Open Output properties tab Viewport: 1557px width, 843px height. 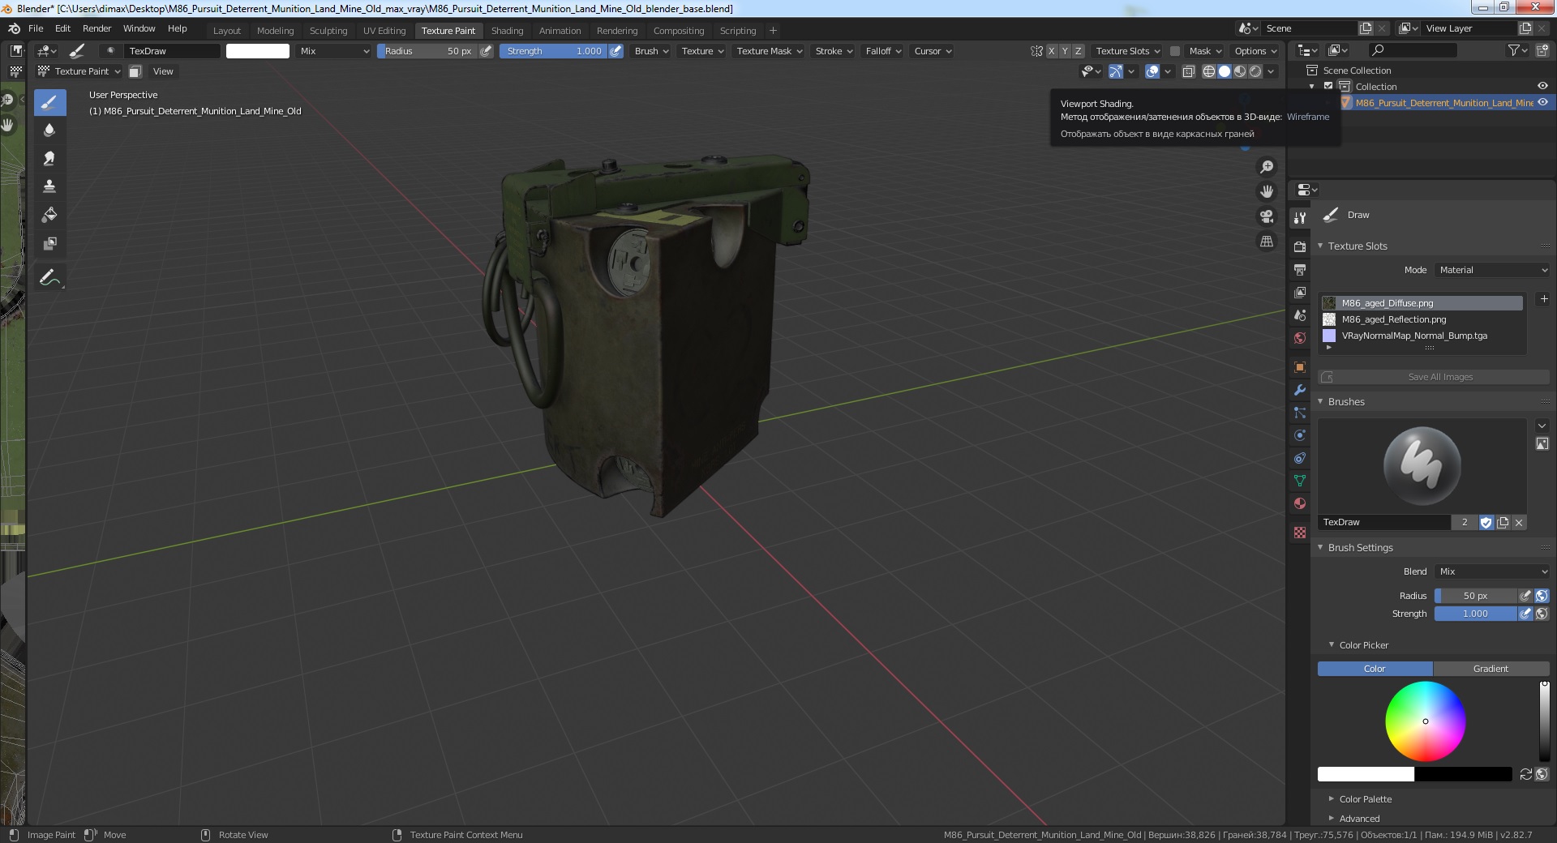click(1300, 269)
